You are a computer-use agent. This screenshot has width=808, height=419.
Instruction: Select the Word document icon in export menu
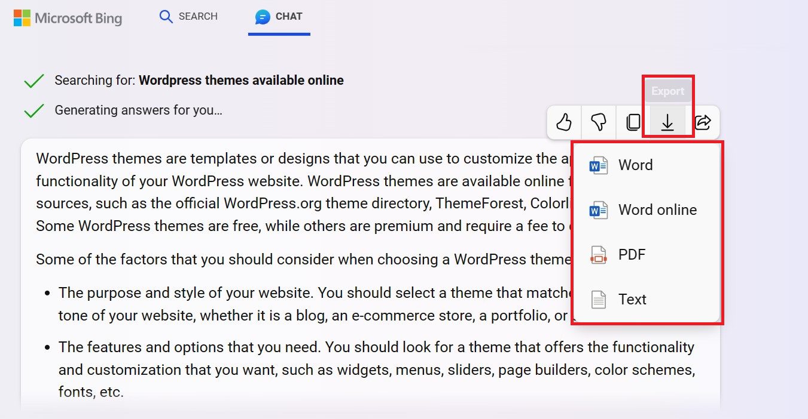point(598,165)
